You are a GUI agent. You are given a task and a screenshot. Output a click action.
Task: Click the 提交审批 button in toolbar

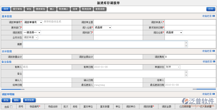pyautogui.click(x=17, y=9)
